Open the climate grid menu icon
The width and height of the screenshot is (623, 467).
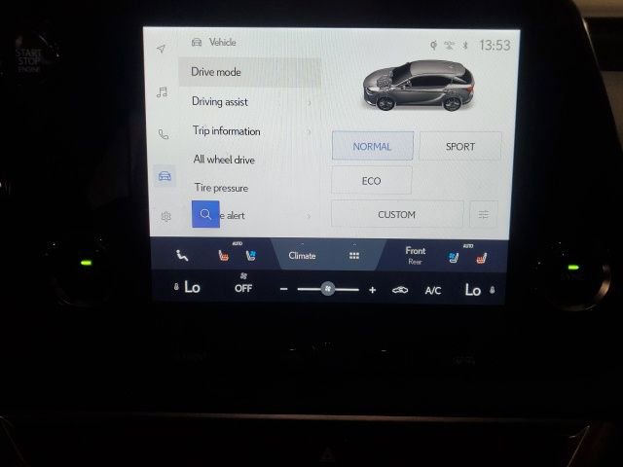[x=354, y=256]
